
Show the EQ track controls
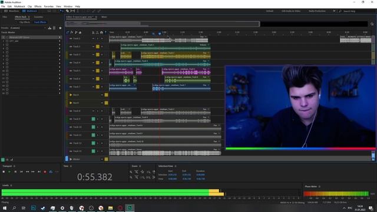click(x=80, y=32)
